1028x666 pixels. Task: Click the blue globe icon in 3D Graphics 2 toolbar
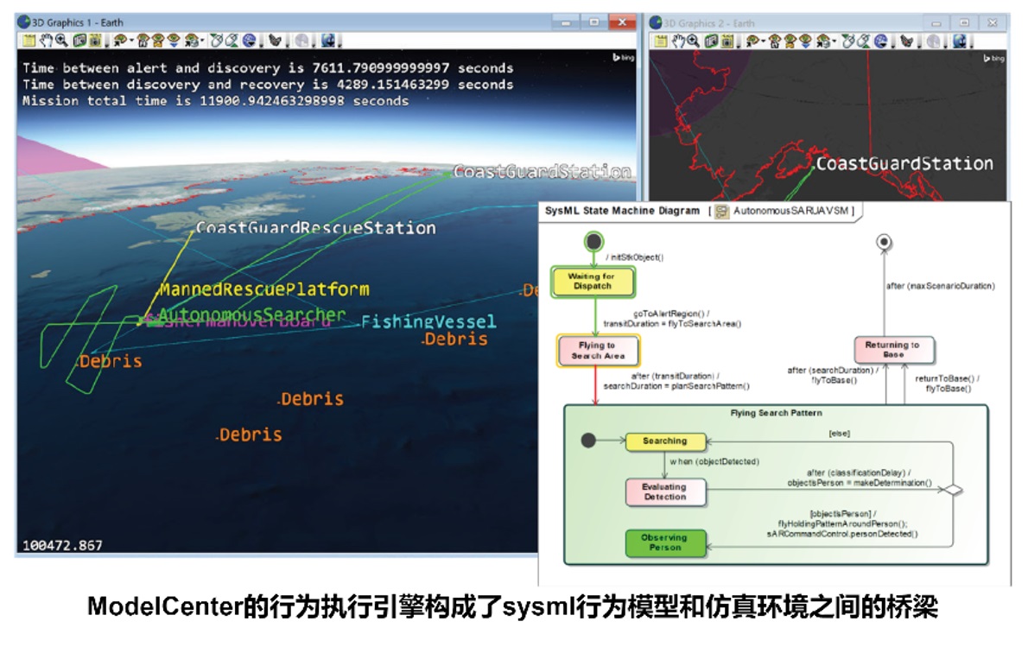click(880, 41)
